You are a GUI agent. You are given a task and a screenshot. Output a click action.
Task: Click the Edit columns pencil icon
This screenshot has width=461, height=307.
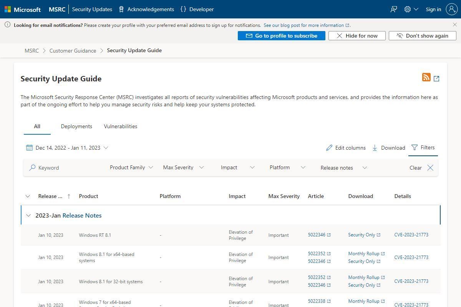[x=329, y=148]
